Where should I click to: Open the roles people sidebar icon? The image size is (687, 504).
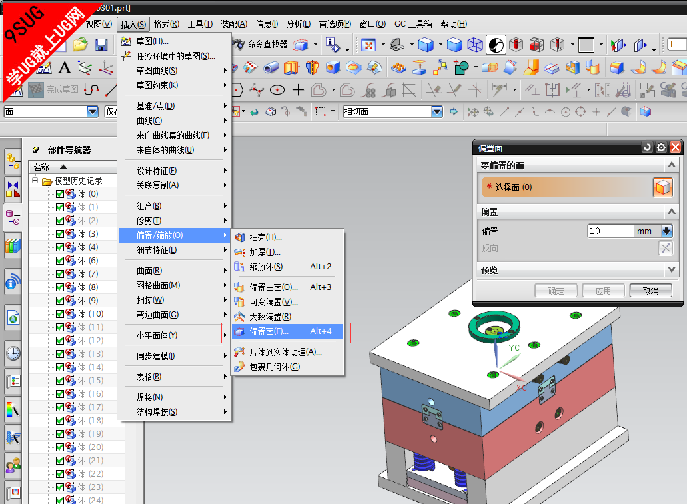coord(13,465)
